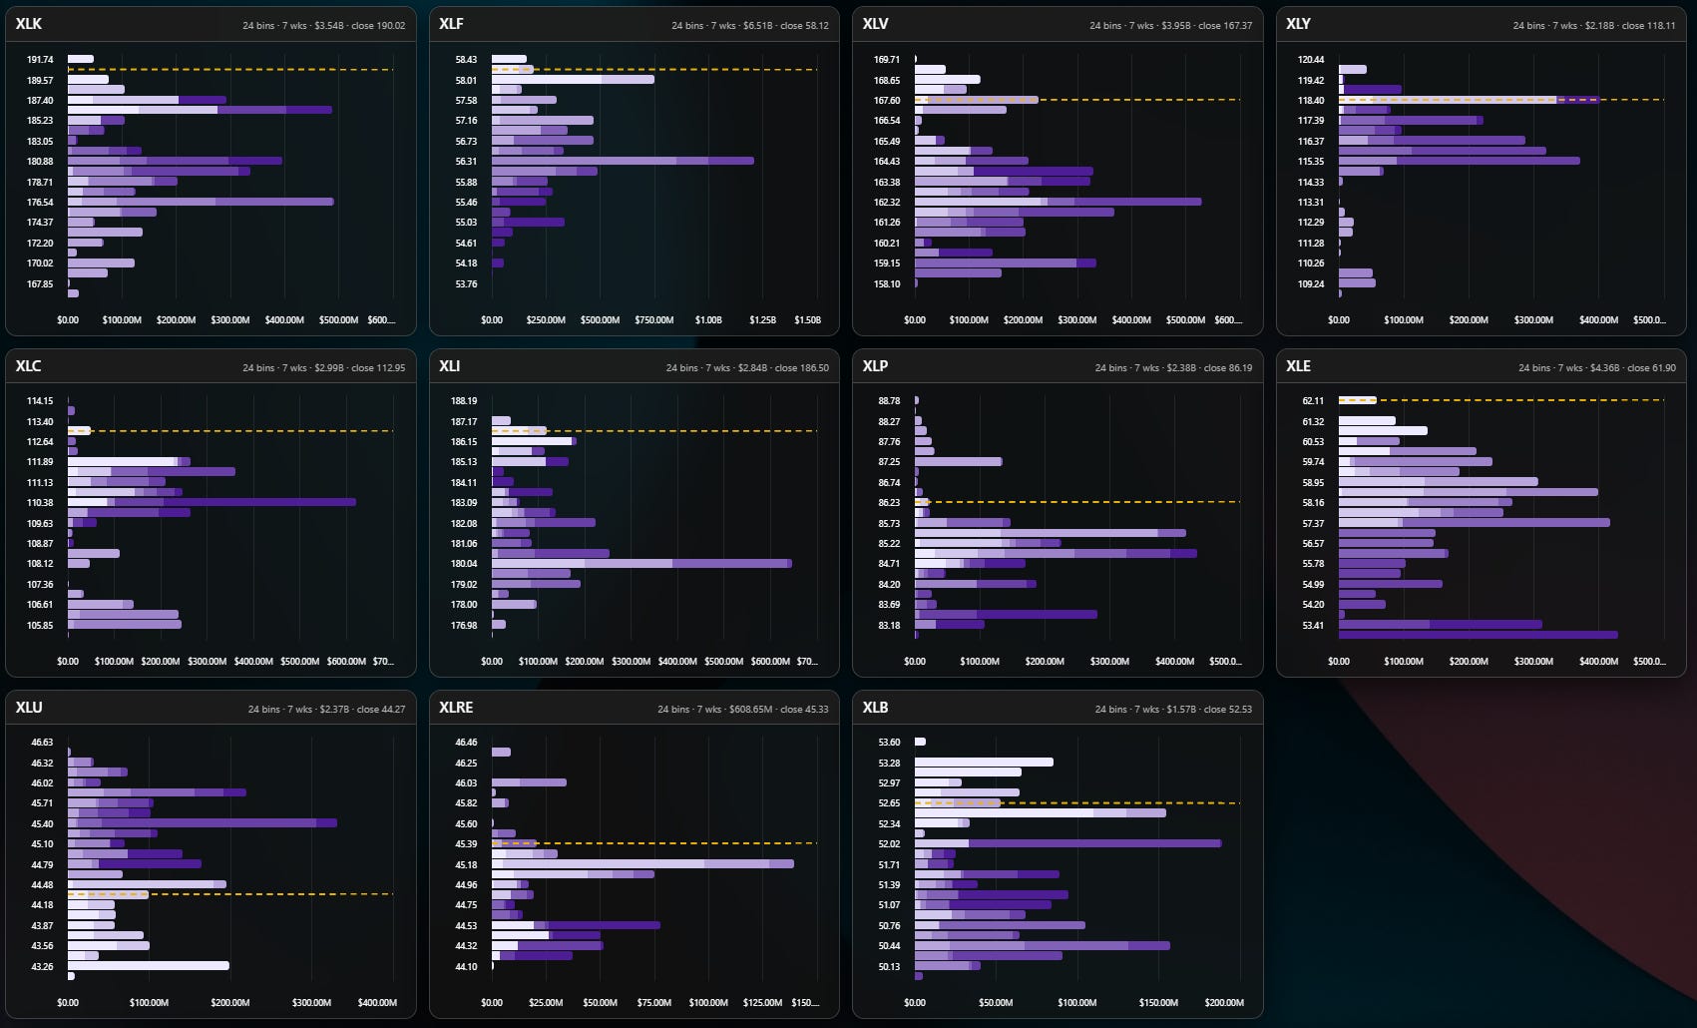
Task: Select the 162.32 price level in XLV
Action: coord(887,203)
